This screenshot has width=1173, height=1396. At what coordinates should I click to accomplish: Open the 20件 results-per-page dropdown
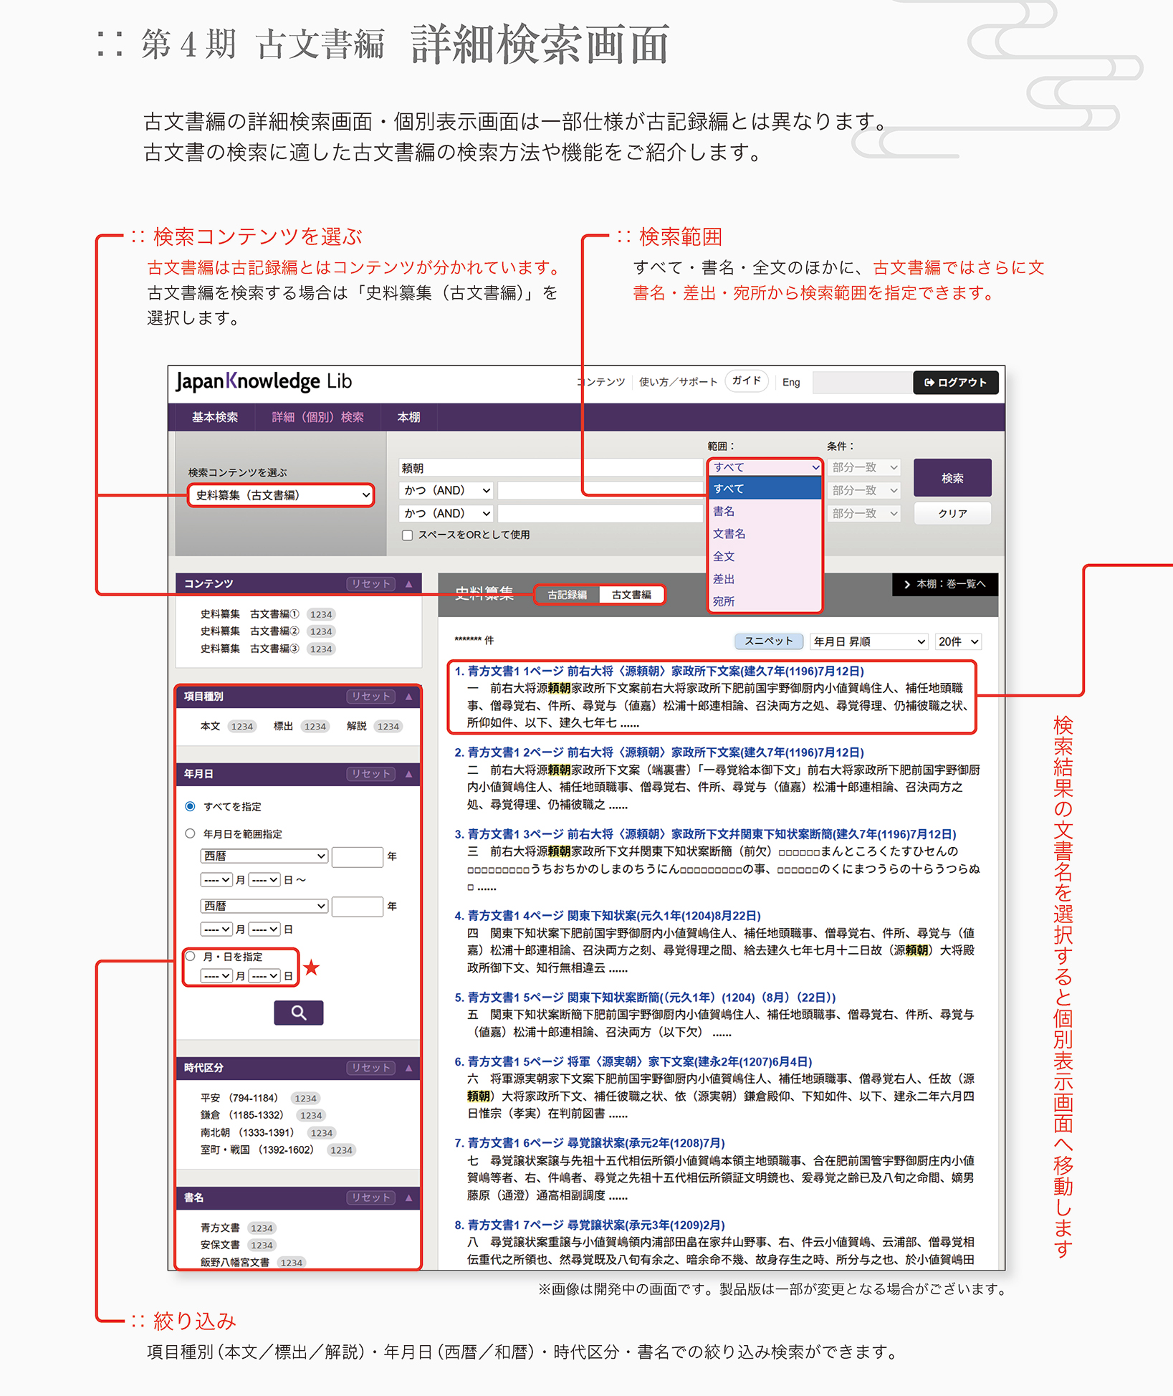point(957,641)
